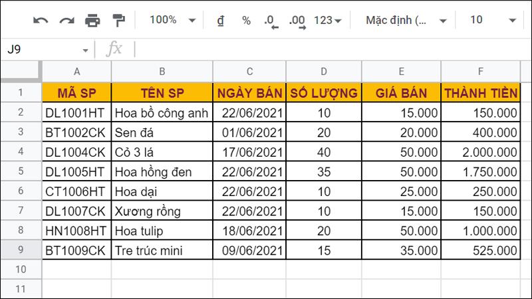
Task: Click the Undo arrow icon
Action: click(41, 21)
